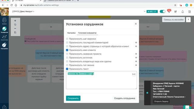This screenshot has height=109, width=194.
Task: Open the Настройки sidebar section
Action: coord(4,46)
